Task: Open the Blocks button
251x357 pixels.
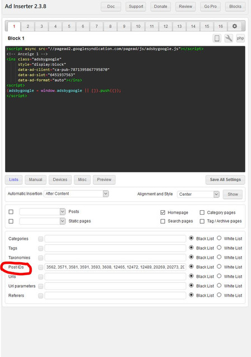Action: (235, 7)
